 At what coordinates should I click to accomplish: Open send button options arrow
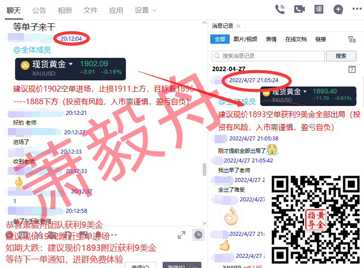coord(196,266)
